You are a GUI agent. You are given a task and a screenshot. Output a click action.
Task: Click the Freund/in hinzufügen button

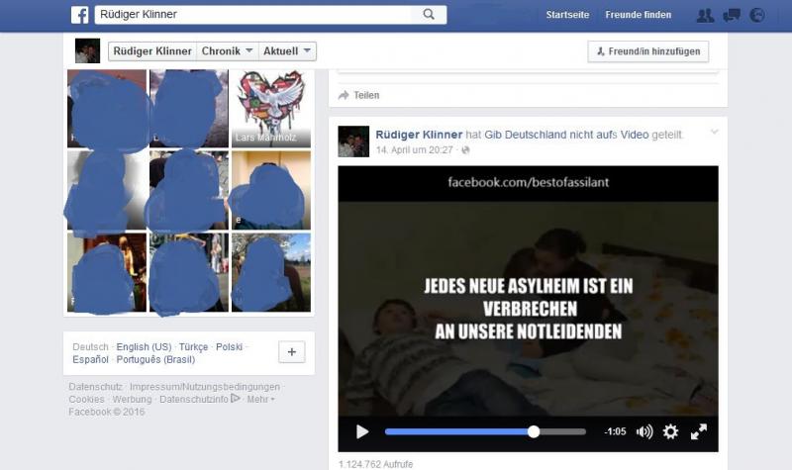[x=647, y=51]
